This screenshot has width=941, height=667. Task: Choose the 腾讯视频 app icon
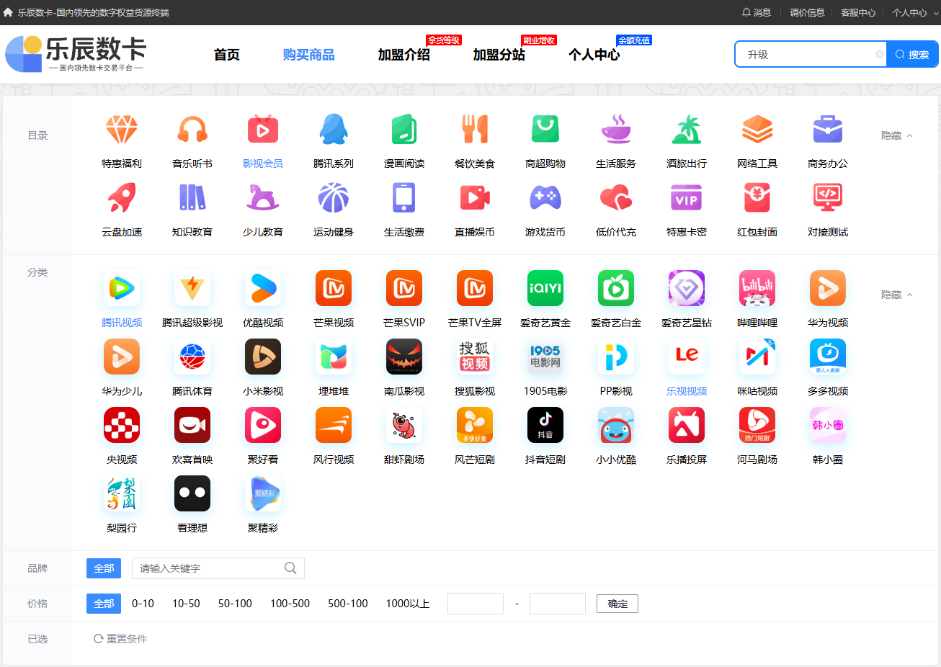tap(122, 288)
